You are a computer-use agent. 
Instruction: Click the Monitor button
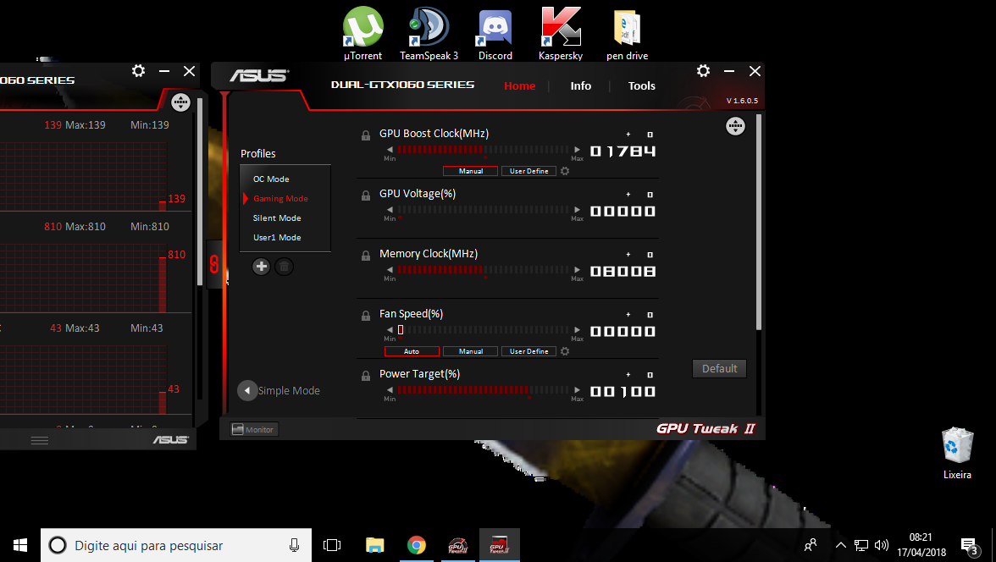click(x=253, y=430)
